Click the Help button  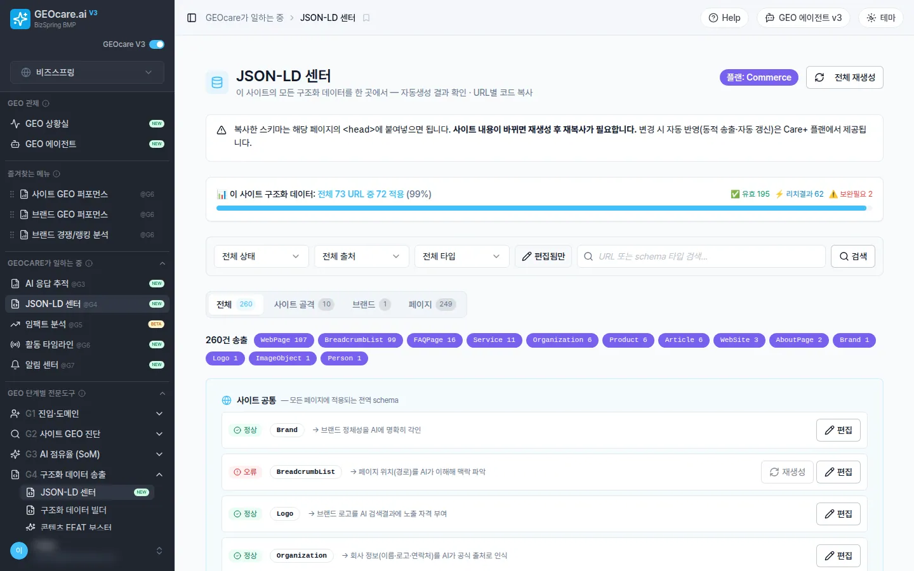point(724,18)
